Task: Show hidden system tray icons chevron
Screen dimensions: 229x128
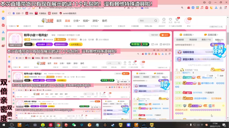Action: (x=187, y=125)
